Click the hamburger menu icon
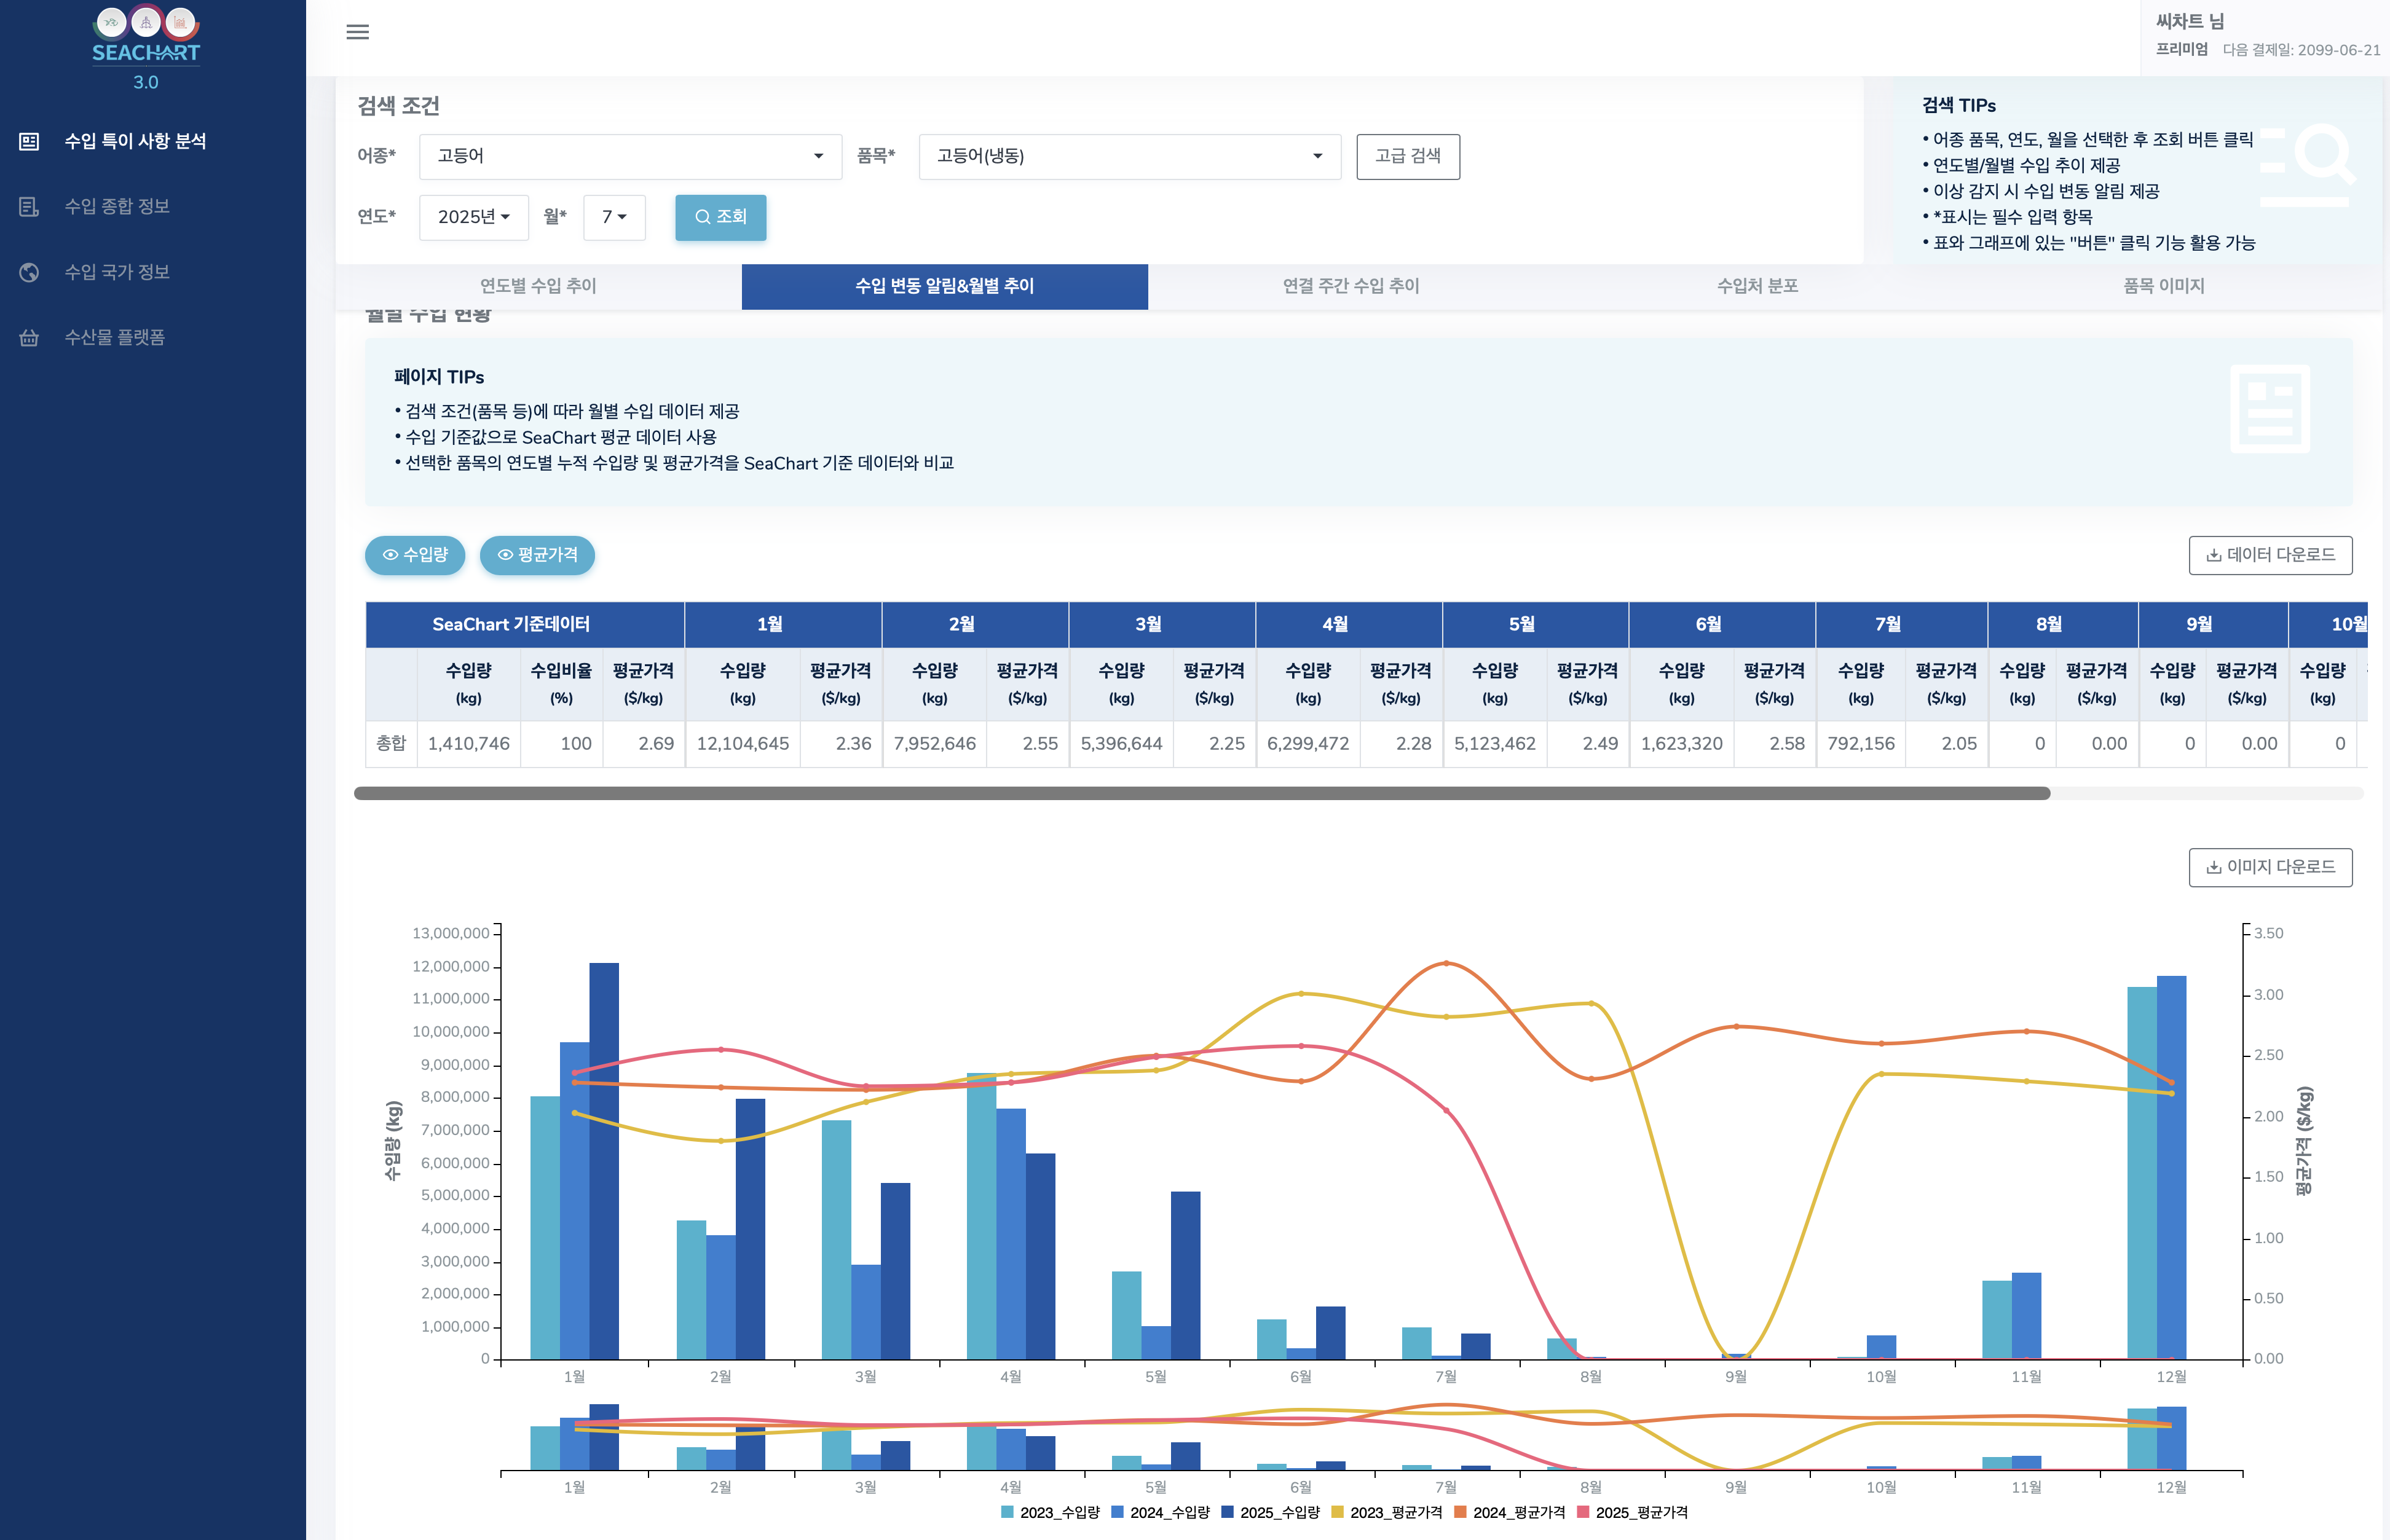Image resolution: width=2390 pixels, height=1540 pixels. pyautogui.click(x=357, y=32)
